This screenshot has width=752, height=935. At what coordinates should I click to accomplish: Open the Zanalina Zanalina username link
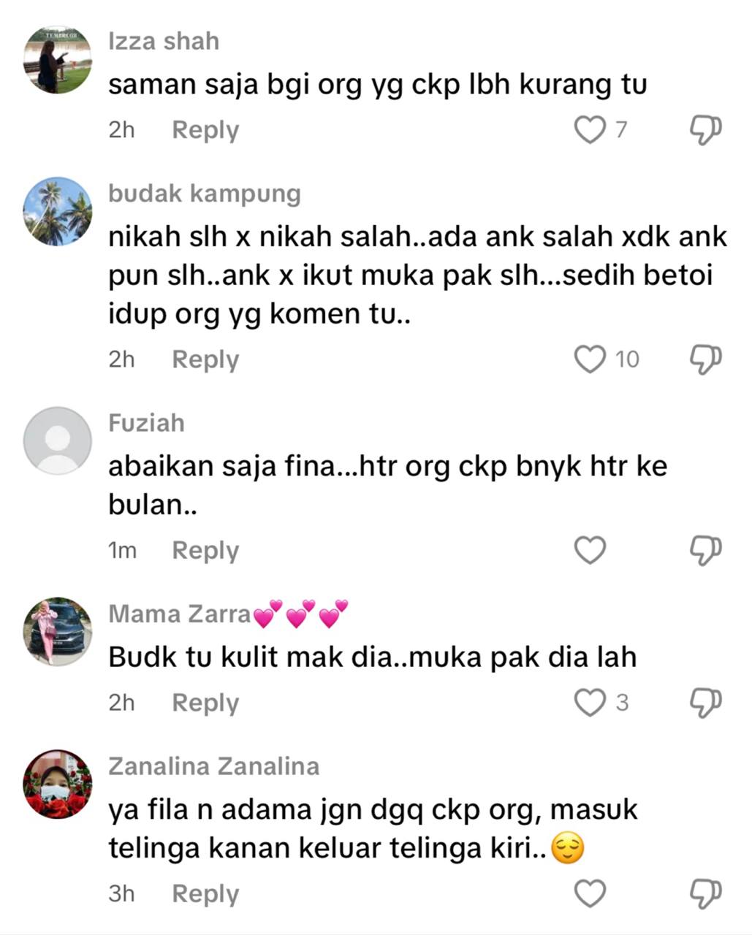click(214, 766)
